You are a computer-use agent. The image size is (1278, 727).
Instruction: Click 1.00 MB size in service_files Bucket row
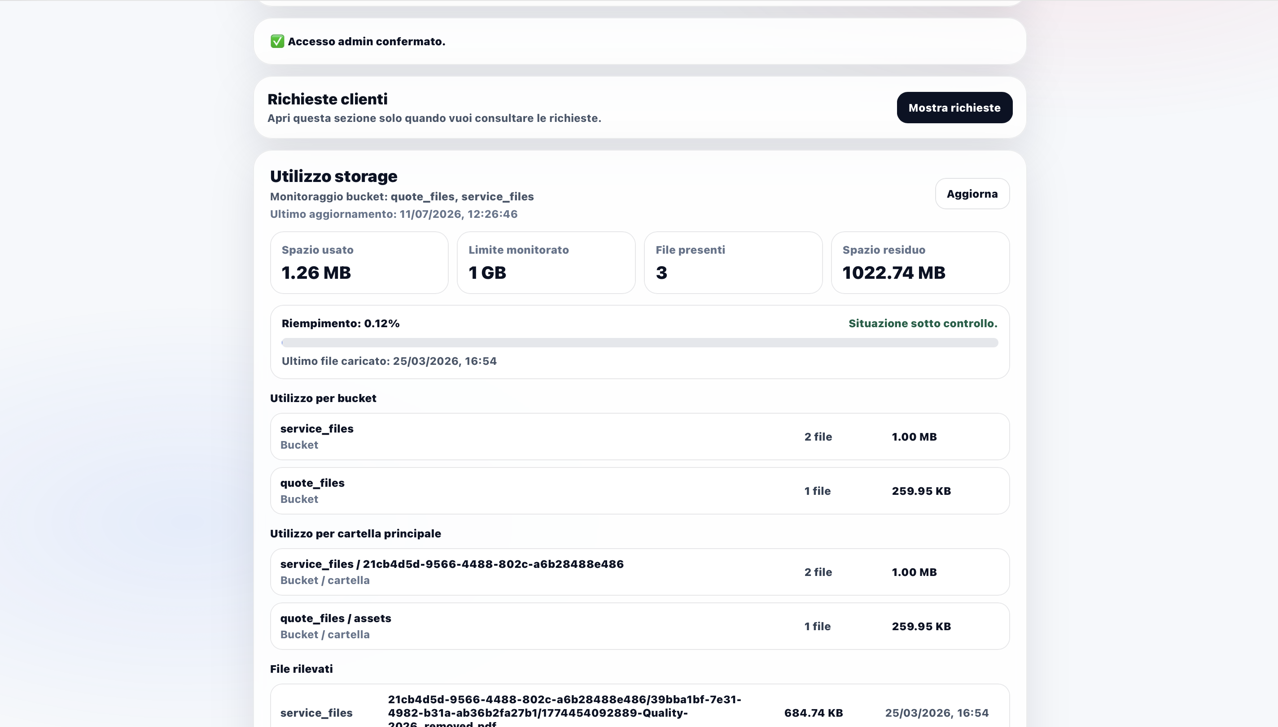[x=914, y=437]
